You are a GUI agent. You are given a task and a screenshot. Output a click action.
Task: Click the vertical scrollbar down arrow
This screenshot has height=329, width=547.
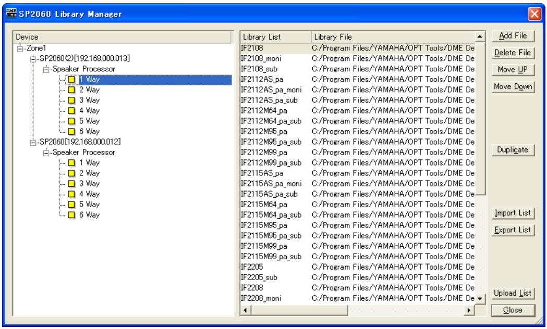(480, 299)
